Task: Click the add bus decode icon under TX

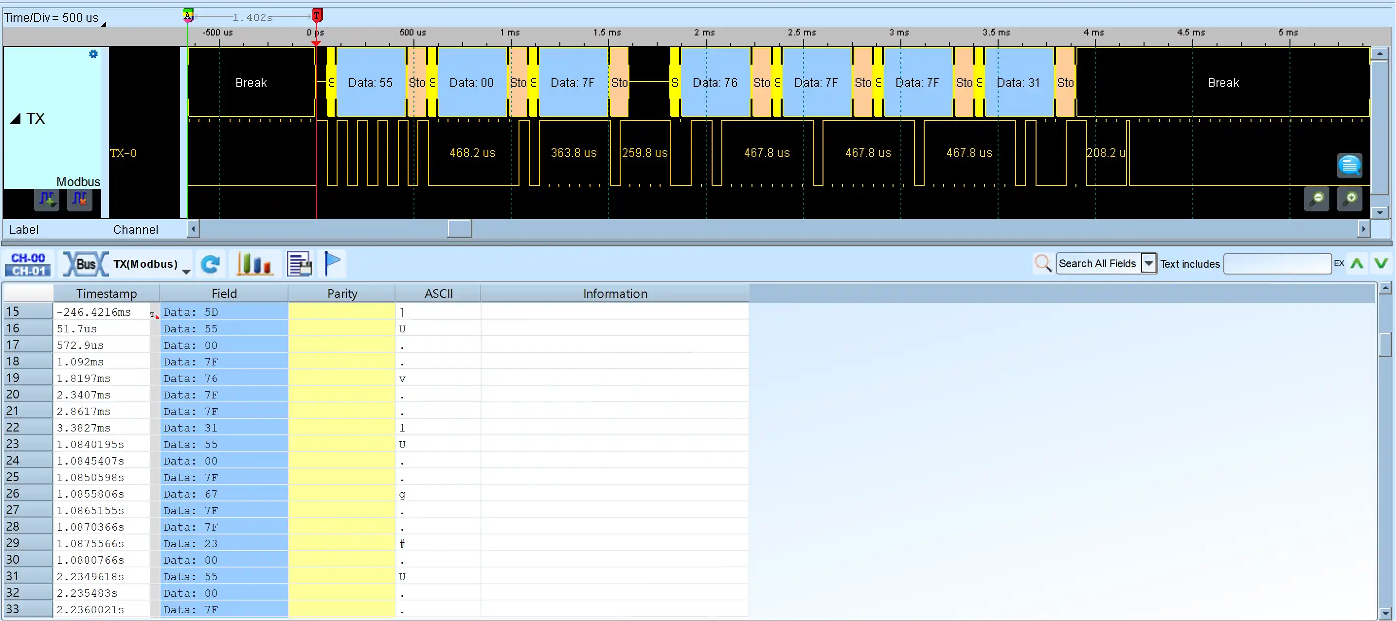Action: pyautogui.click(x=47, y=200)
